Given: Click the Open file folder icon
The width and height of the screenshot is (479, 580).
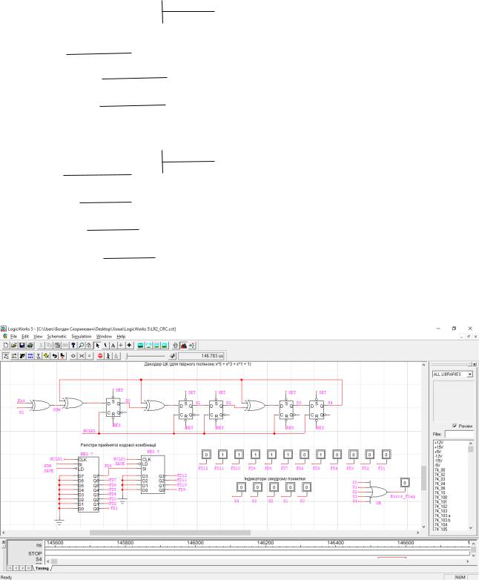Looking at the screenshot, I should point(15,346).
